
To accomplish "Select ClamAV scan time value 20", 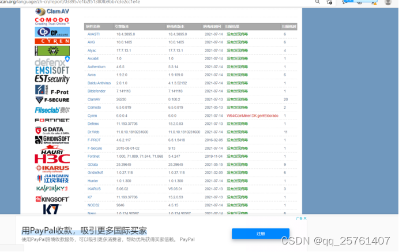I will pos(286,99).
